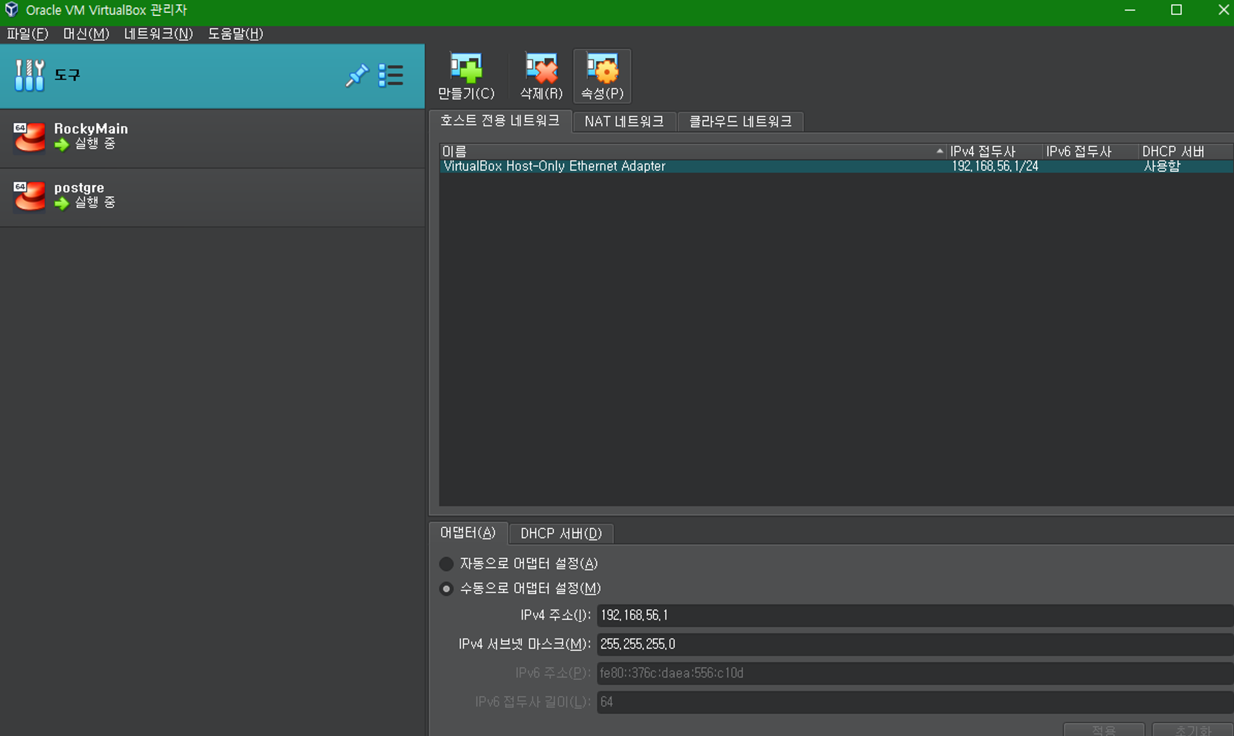This screenshot has width=1234, height=736.
Task: Sort list by 이름 column header
Action: 693,151
